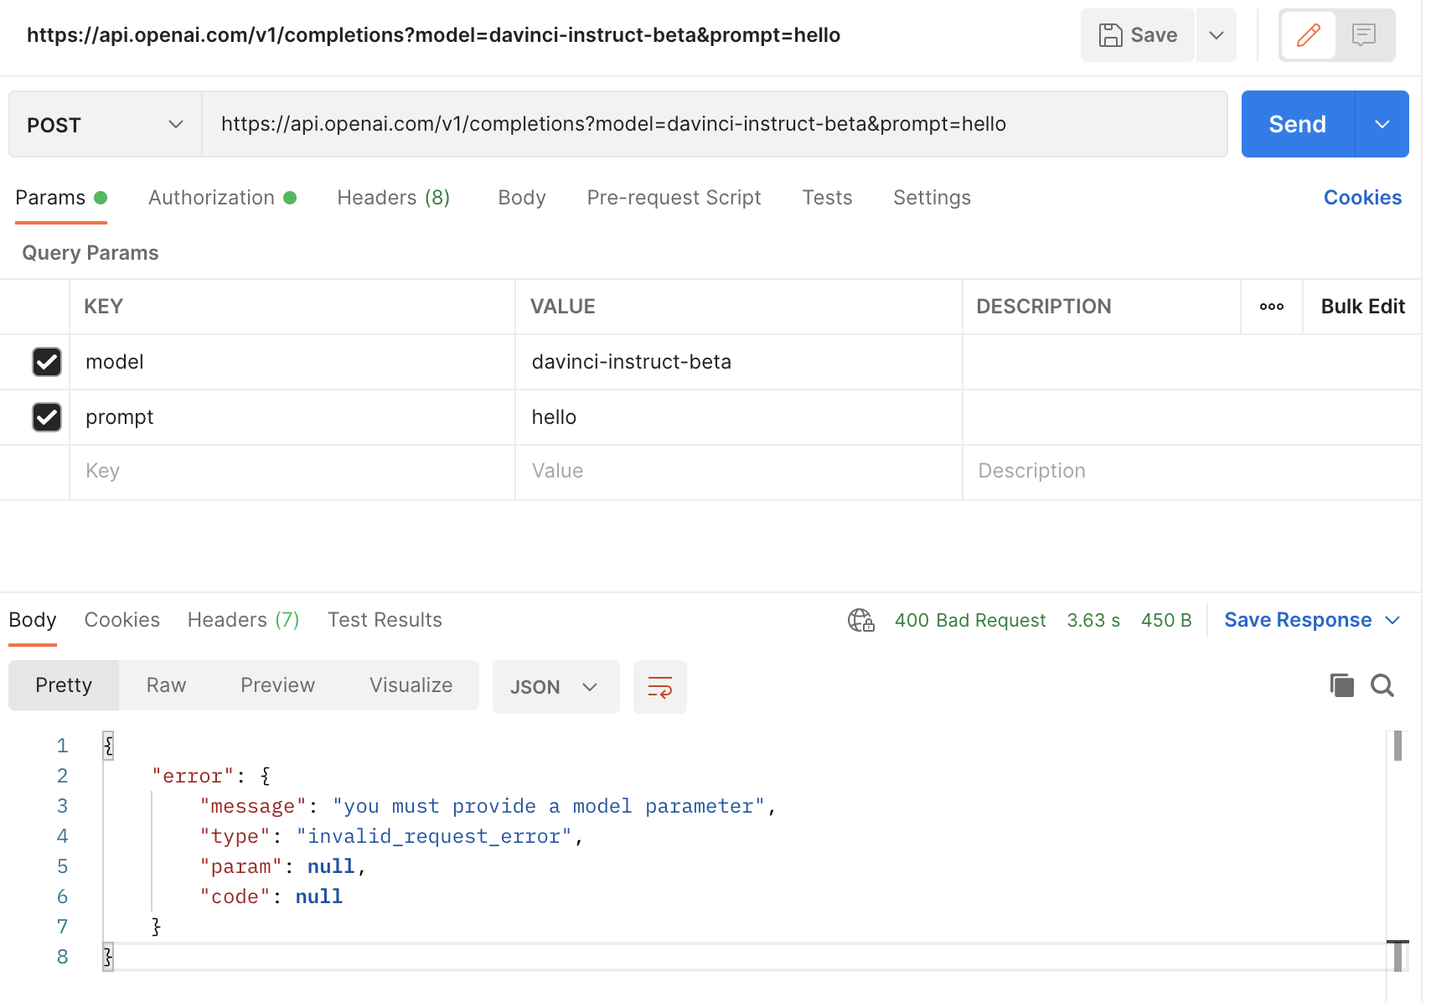1431x1002 pixels.
Task: Click the network globe lock icon
Action: pos(861,620)
